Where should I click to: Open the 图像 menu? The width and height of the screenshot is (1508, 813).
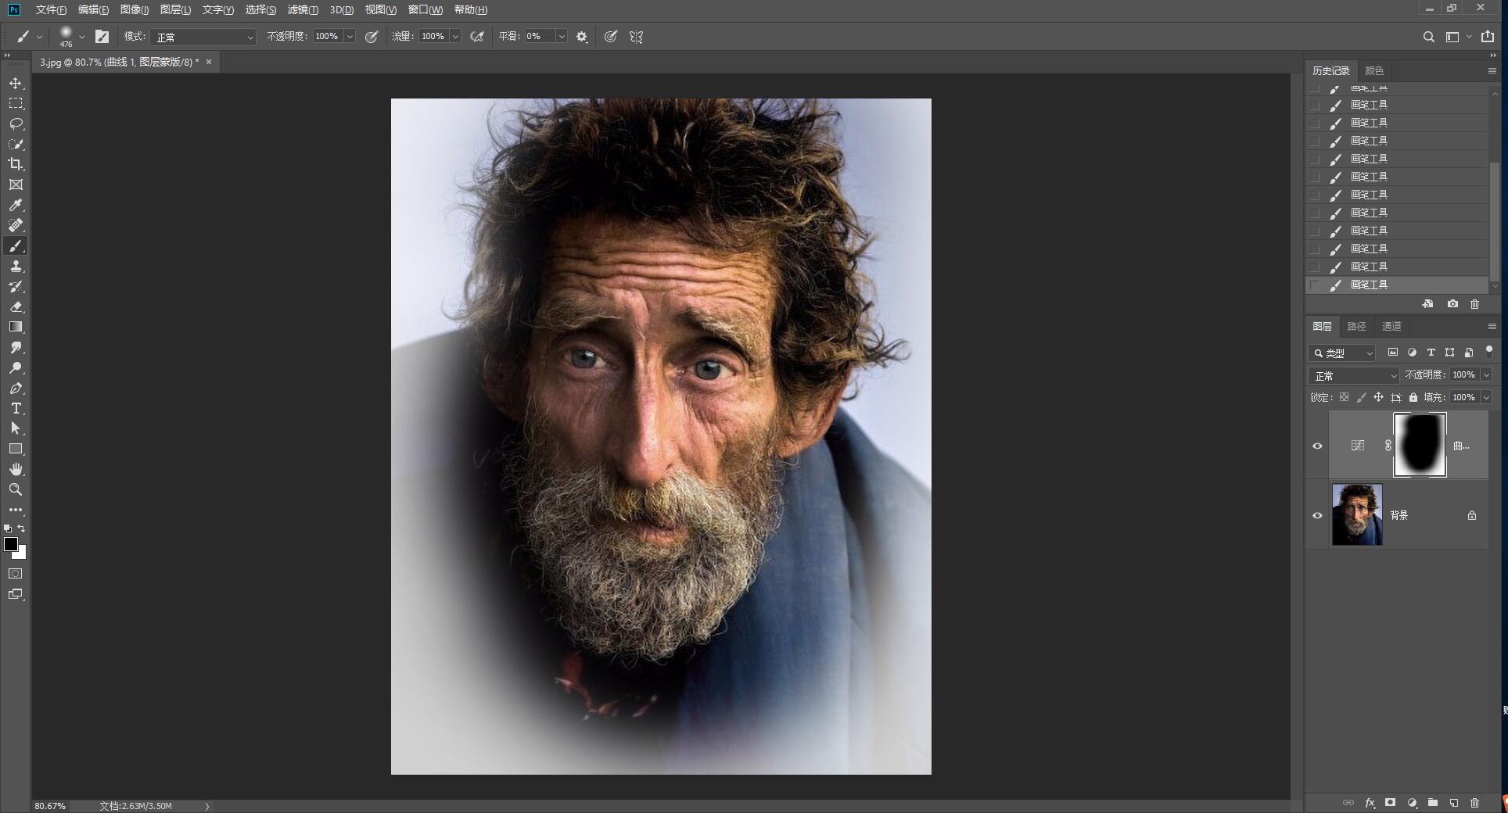coord(135,9)
